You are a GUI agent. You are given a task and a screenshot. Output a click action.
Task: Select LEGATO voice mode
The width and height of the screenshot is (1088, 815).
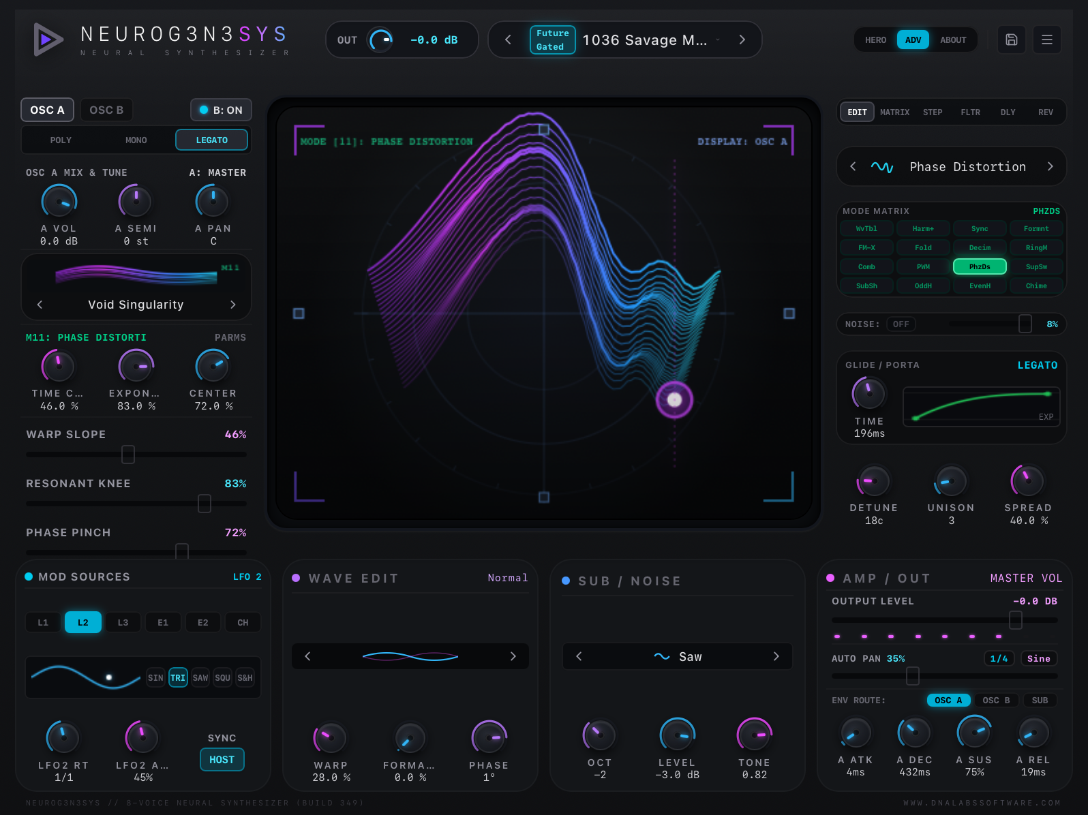pos(212,140)
